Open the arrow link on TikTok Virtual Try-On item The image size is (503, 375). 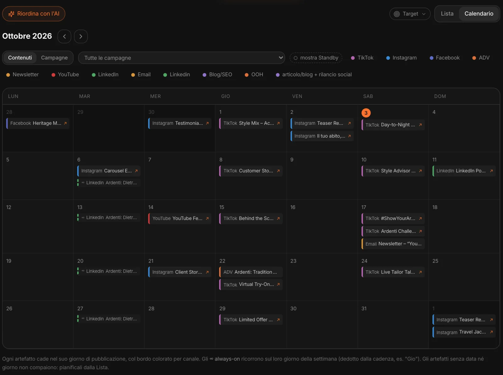278,284
